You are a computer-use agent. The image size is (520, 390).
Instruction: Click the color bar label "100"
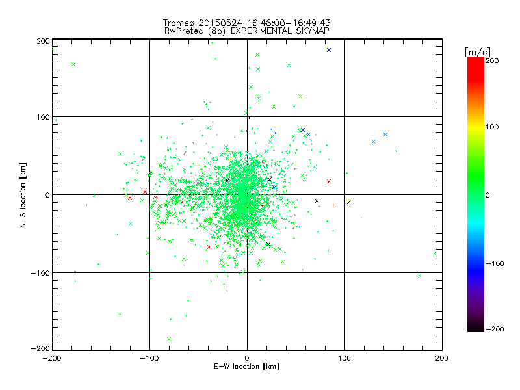click(492, 127)
